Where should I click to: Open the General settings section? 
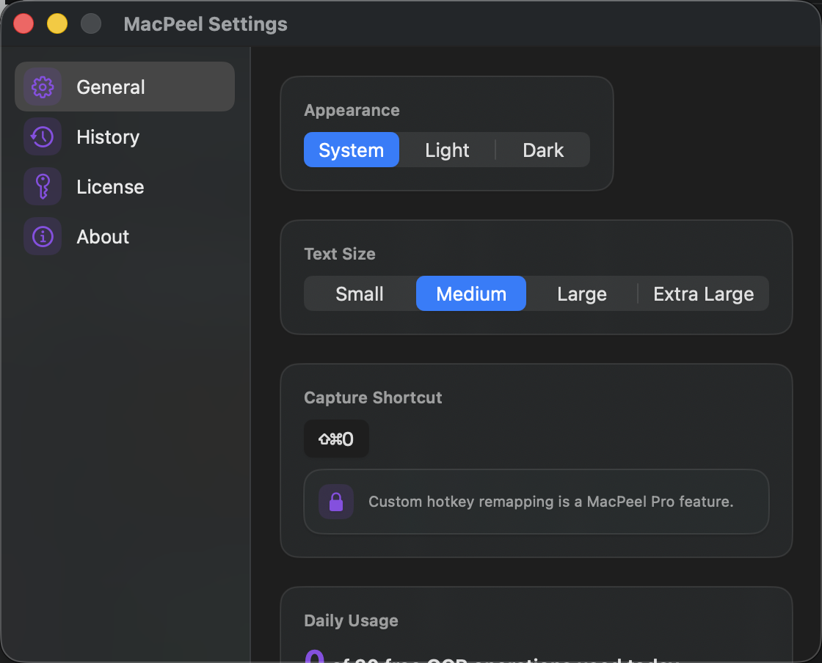[x=125, y=87]
